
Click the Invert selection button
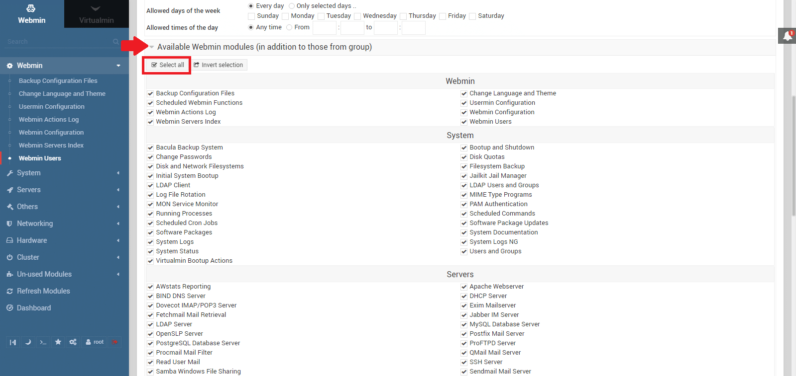pos(219,65)
